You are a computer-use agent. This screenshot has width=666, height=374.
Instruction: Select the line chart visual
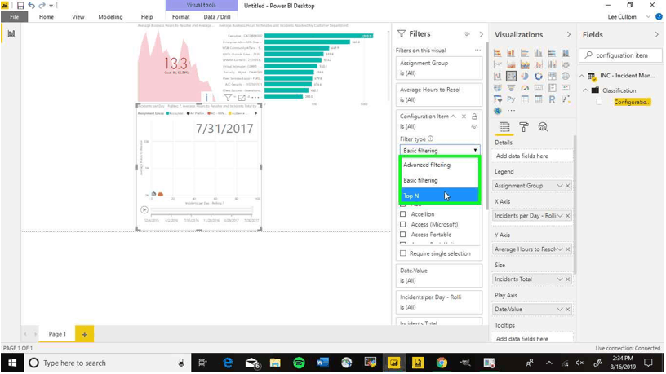[497, 65]
